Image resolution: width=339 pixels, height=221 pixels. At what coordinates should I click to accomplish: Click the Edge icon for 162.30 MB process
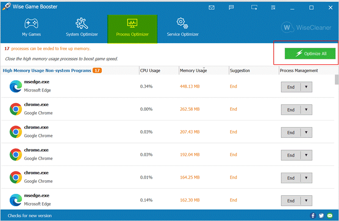(16, 200)
